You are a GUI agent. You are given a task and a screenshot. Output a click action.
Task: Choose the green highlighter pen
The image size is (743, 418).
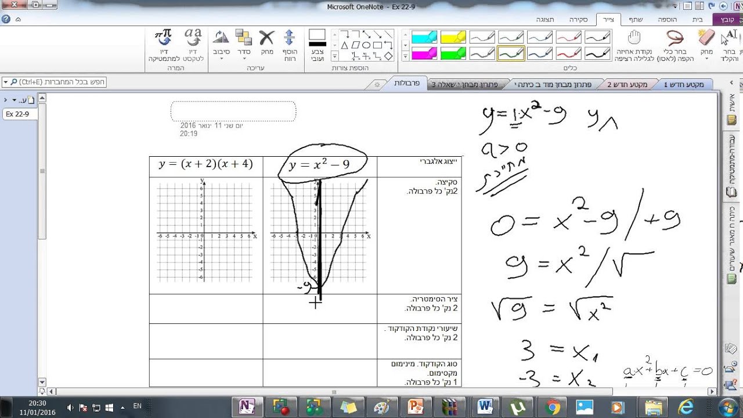pyautogui.click(x=453, y=53)
